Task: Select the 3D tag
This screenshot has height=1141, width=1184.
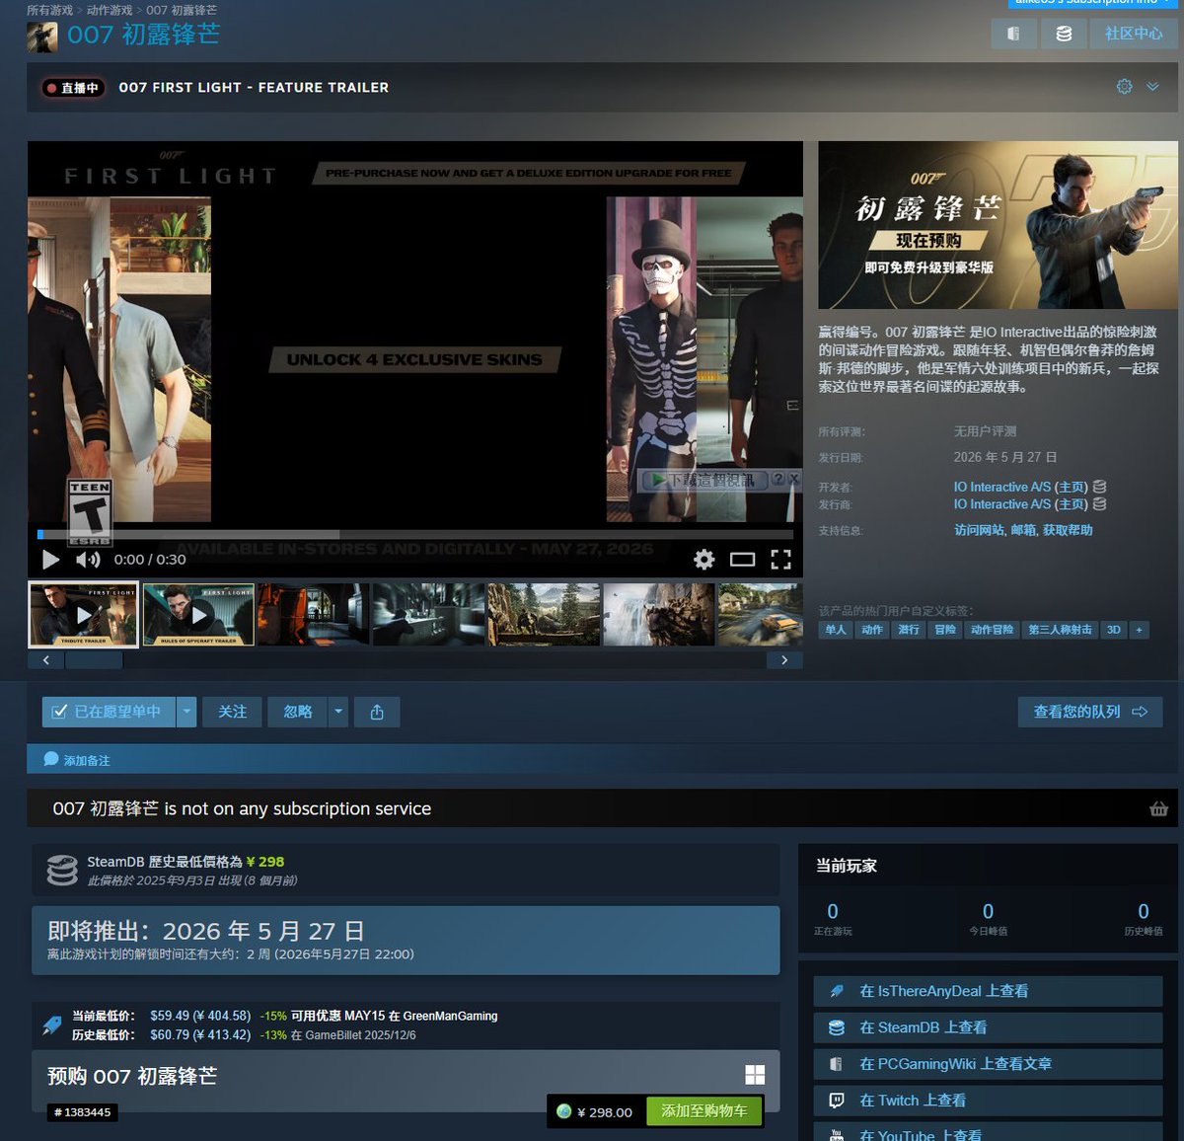Action: (1114, 630)
